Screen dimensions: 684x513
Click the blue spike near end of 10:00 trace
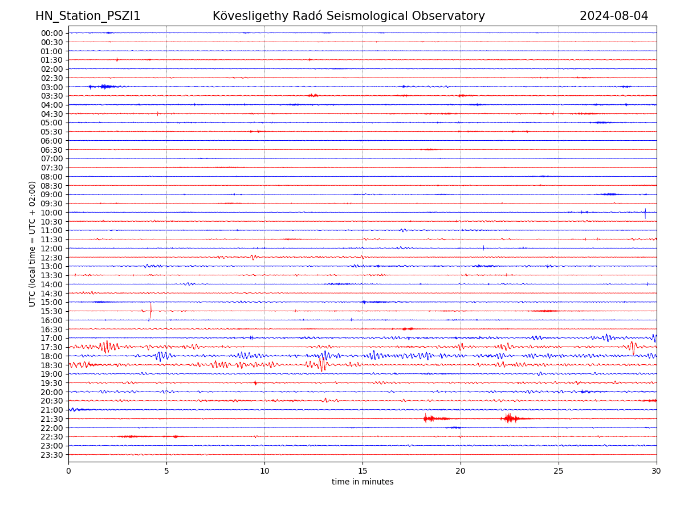[x=645, y=213]
